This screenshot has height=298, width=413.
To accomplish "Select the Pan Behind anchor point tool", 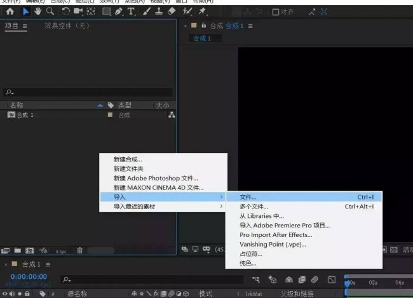I will (91, 11).
